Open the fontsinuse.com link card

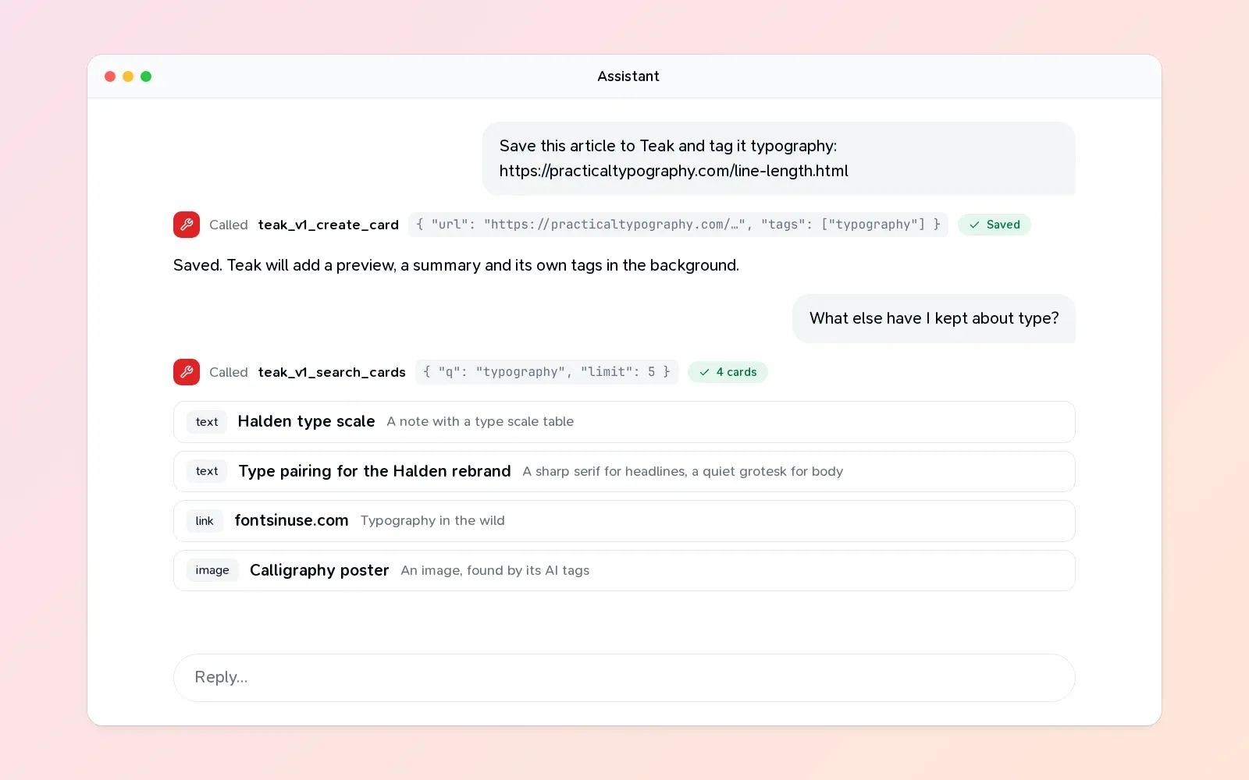pos(624,521)
